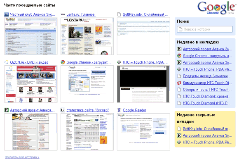Open HTC Touch Diamond: сравнение bookmark link
Image resolution: width=239 pixels, height=164 pixels.
point(207,96)
